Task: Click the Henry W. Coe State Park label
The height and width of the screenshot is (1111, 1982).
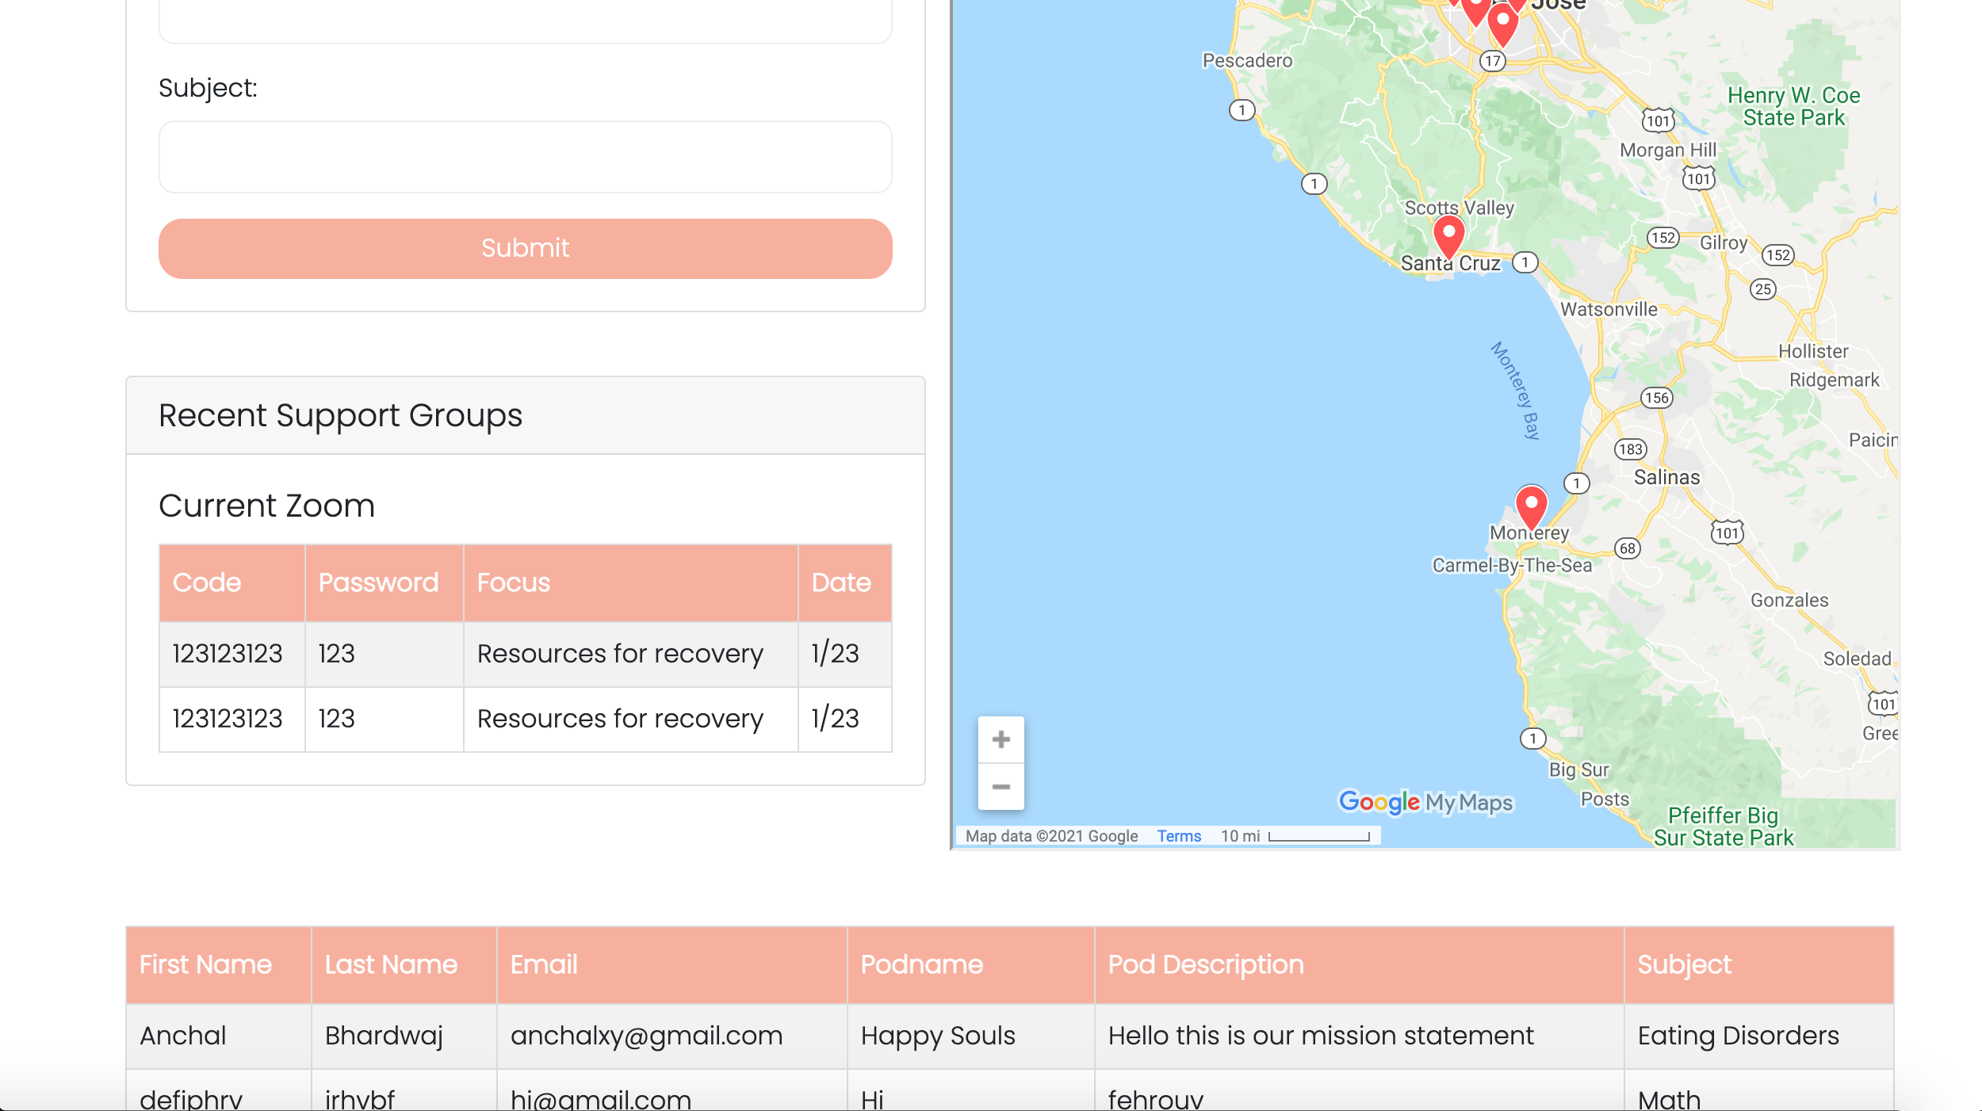Action: pos(1793,106)
